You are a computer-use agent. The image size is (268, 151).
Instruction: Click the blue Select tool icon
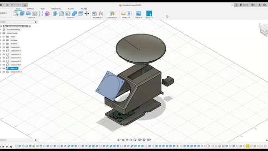[x=149, y=13]
